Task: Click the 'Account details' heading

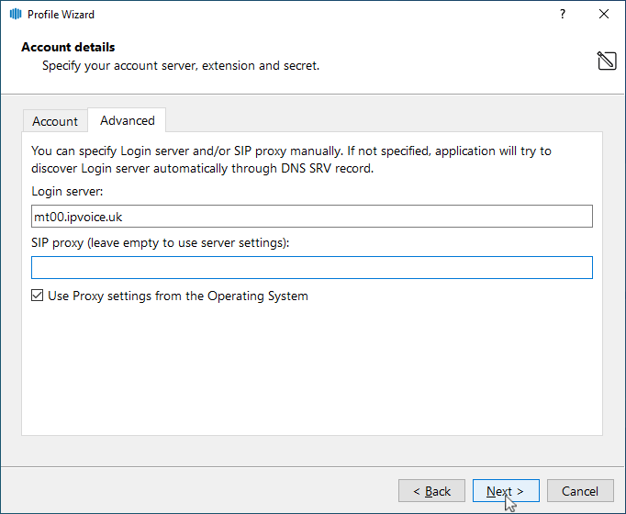Action: pos(68,47)
